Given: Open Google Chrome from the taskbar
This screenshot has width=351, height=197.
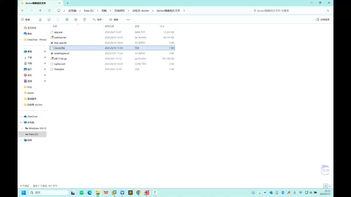Looking at the screenshot, I should coord(138,193).
